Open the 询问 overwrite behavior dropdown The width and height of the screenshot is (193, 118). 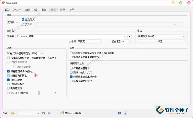[x=37, y=53]
